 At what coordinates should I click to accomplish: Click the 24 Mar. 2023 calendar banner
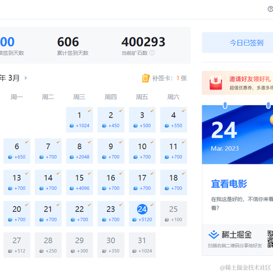[237, 135]
